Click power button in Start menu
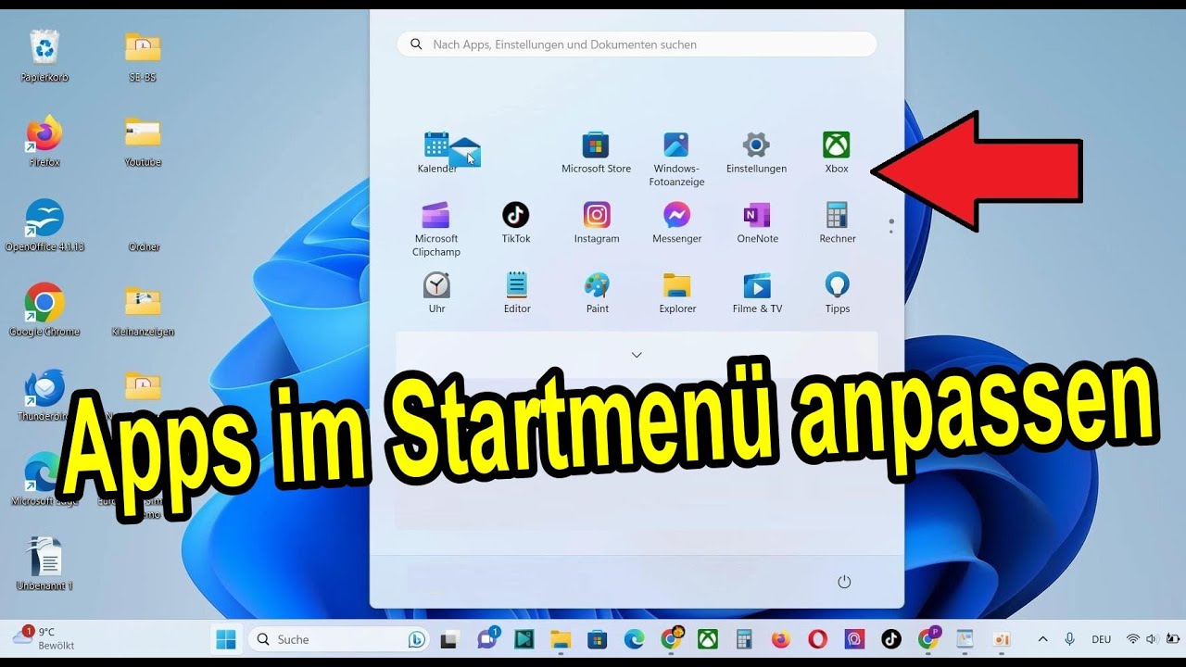This screenshot has width=1186, height=667. click(844, 582)
